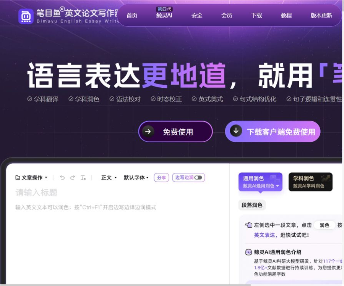
Task: Expand the 文章操作 dropdown
Action: click(x=31, y=177)
